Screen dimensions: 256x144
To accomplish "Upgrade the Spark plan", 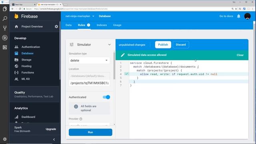I will click(51, 129).
